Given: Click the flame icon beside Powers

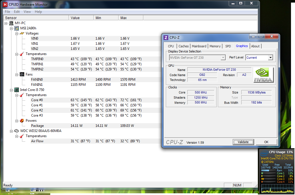Looking at the screenshot, I should 22,121.
